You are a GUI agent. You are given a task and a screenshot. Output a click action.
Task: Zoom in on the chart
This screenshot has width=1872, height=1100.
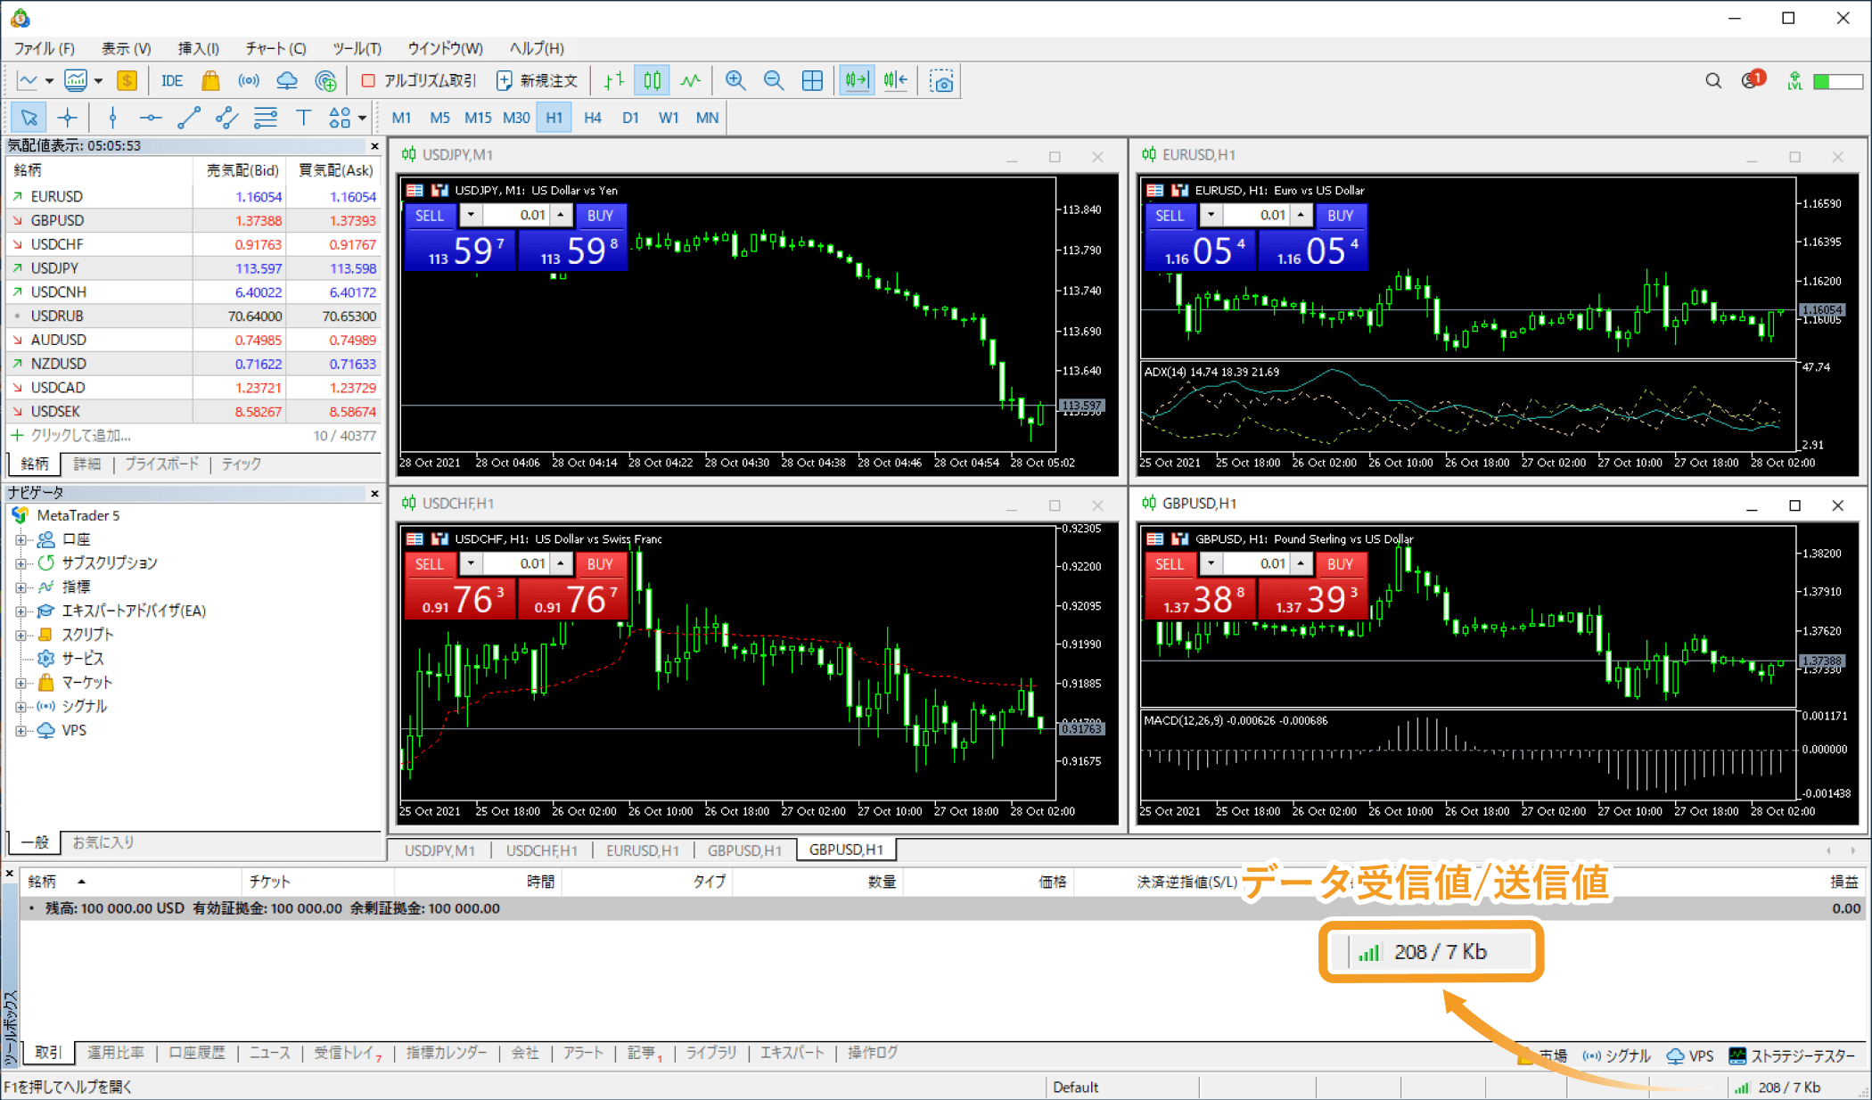pyautogui.click(x=735, y=81)
